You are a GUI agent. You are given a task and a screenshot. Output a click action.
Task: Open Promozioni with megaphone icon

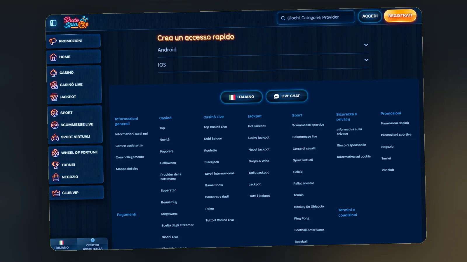pos(53,41)
